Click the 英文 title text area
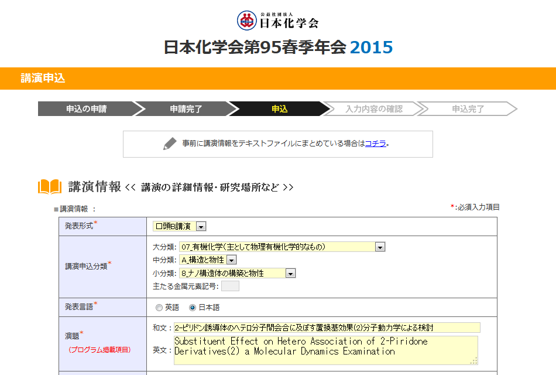This screenshot has height=375, width=556. coord(325,350)
